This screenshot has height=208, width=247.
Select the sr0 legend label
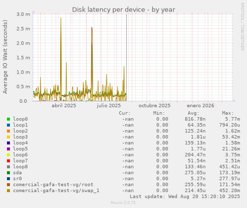click(17, 179)
